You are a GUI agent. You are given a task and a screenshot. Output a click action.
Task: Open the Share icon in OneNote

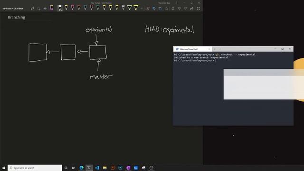[192, 9]
